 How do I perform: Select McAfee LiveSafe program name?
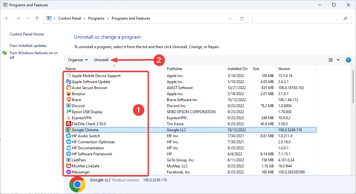85,166
